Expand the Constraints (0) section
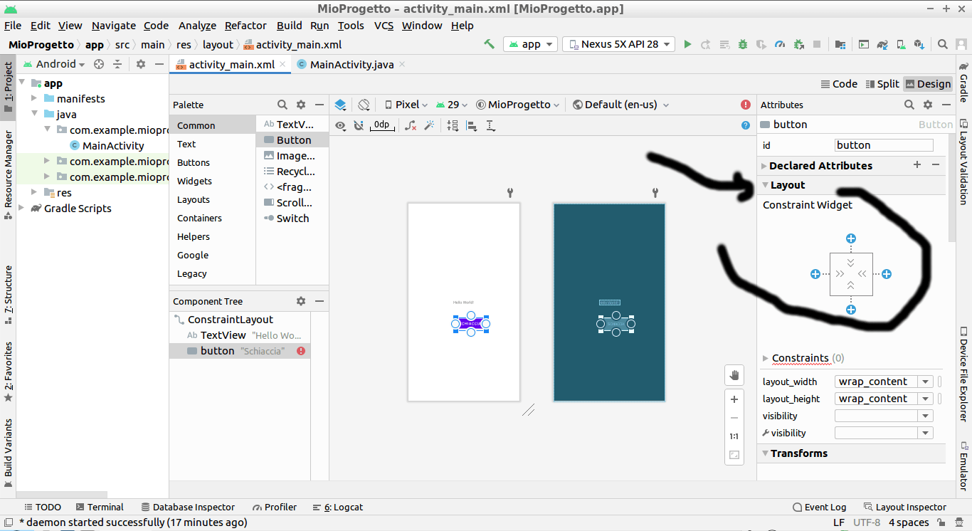This screenshot has width=972, height=531. pyautogui.click(x=766, y=358)
